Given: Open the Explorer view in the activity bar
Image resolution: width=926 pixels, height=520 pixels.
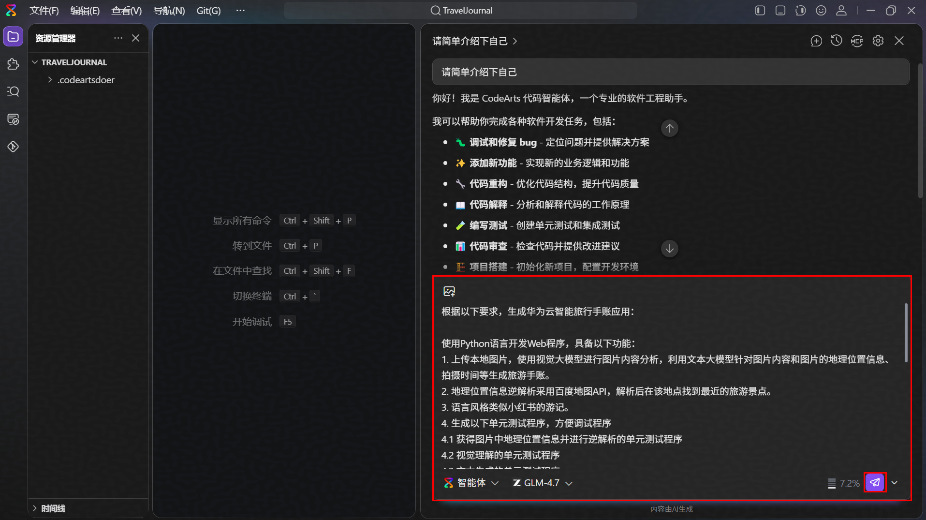Looking at the screenshot, I should [x=13, y=37].
